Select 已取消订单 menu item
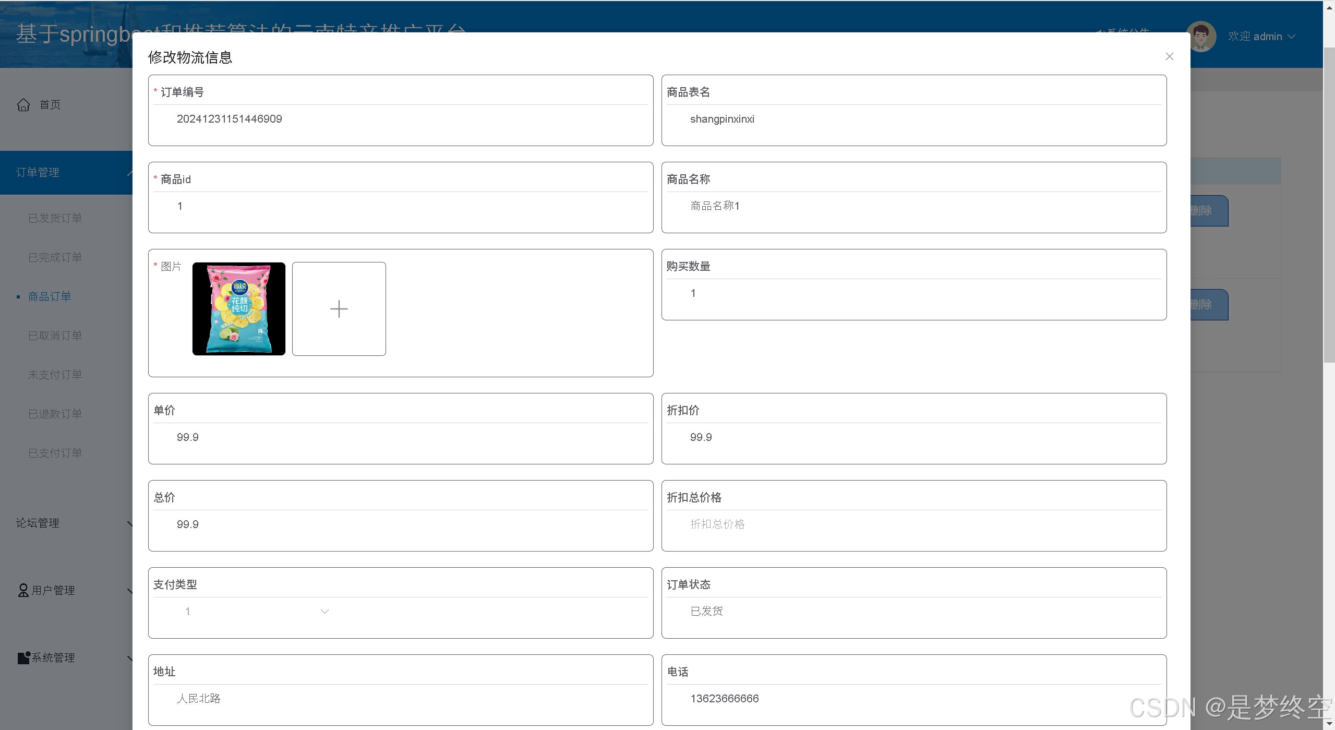 [55, 336]
